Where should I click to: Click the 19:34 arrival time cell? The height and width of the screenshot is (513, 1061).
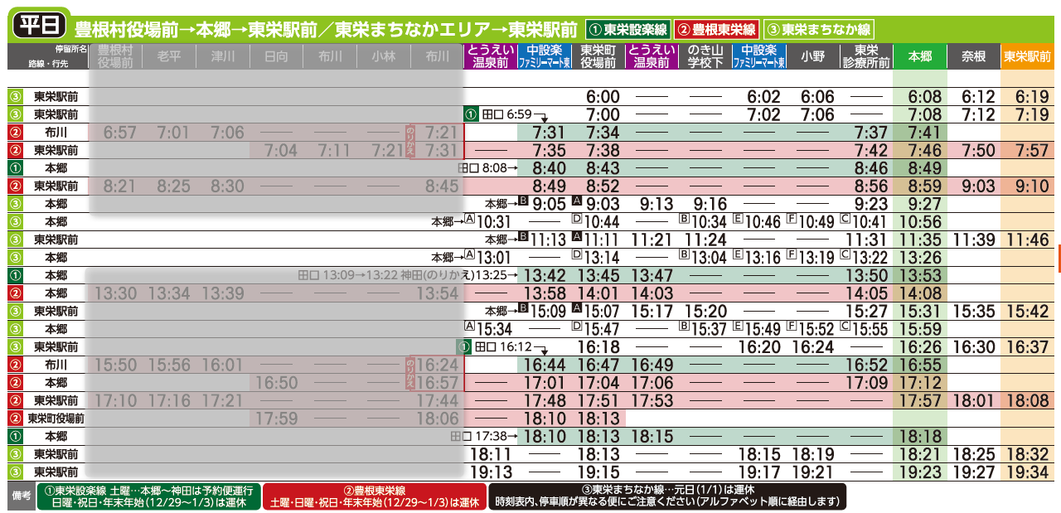pyautogui.click(x=1027, y=472)
